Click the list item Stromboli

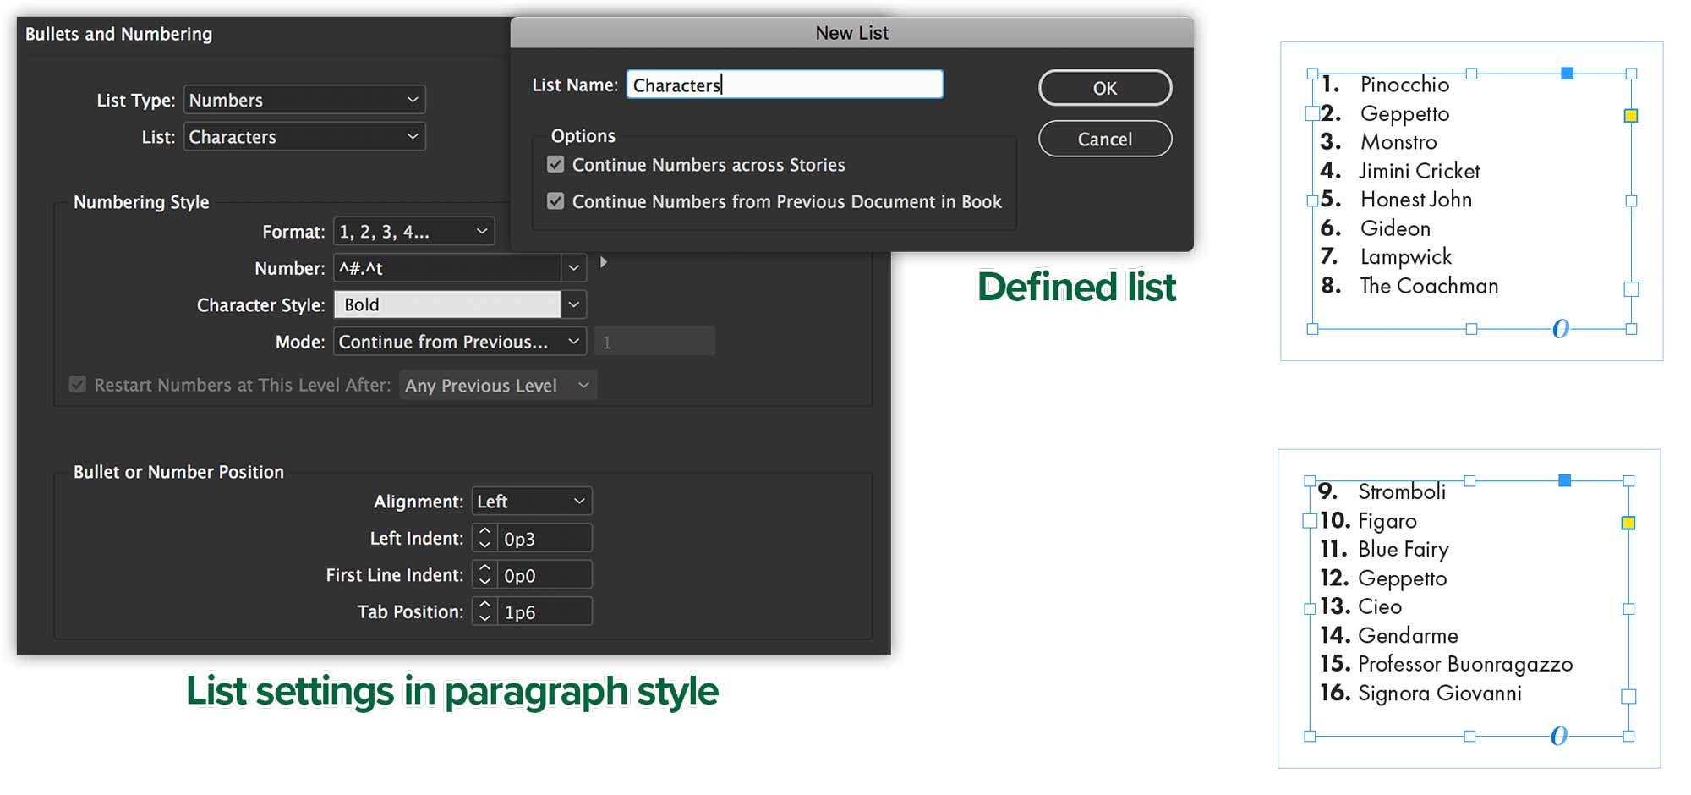pos(1402,491)
